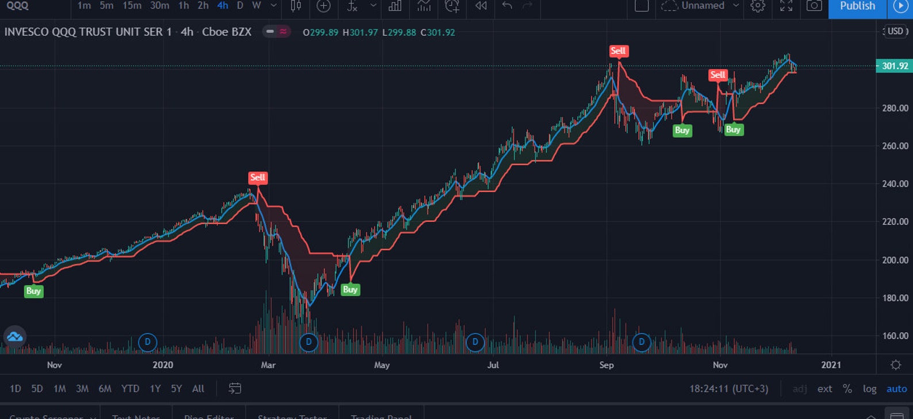Switch to the Trading Panel tab
This screenshot has height=419, width=913.
pyautogui.click(x=381, y=416)
